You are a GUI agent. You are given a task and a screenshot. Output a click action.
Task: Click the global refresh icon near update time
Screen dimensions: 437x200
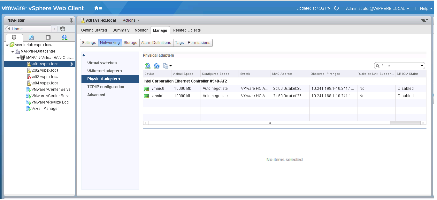coord(336,8)
